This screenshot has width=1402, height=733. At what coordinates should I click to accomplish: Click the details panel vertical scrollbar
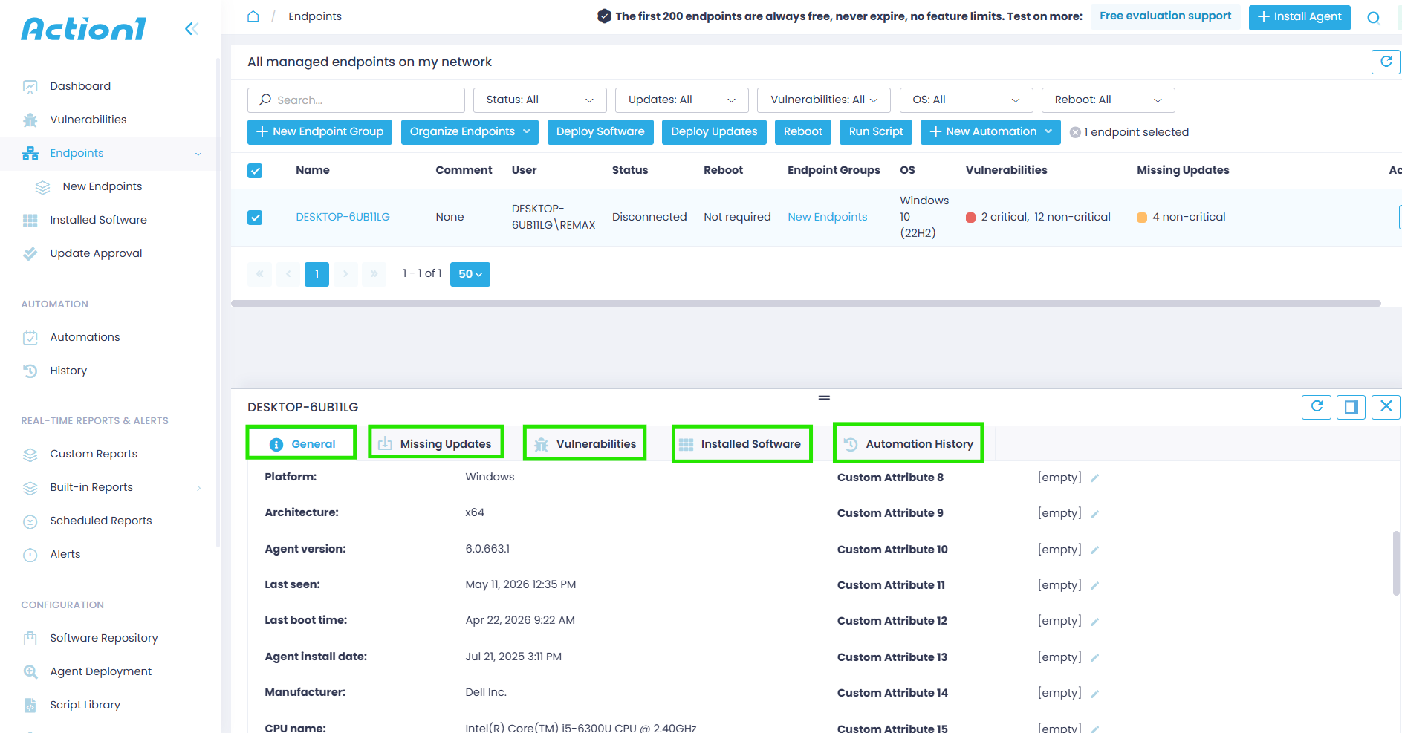(1396, 562)
